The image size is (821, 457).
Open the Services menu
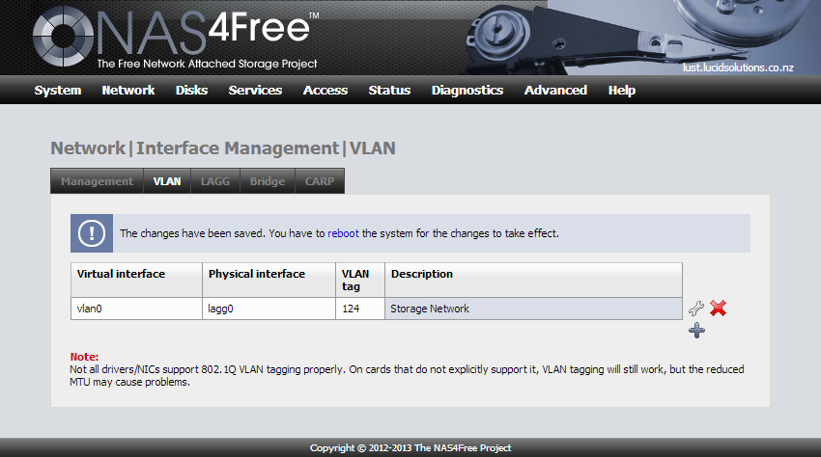tap(255, 90)
